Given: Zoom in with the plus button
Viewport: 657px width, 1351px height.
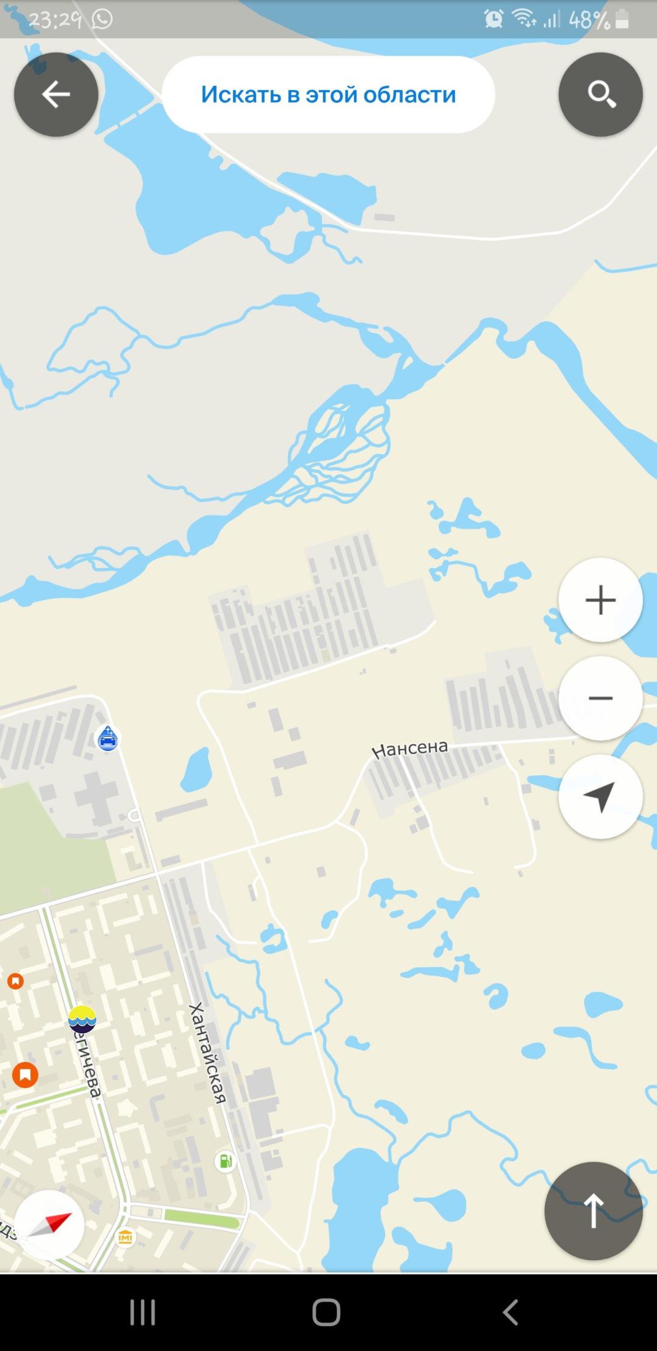Looking at the screenshot, I should tap(601, 599).
